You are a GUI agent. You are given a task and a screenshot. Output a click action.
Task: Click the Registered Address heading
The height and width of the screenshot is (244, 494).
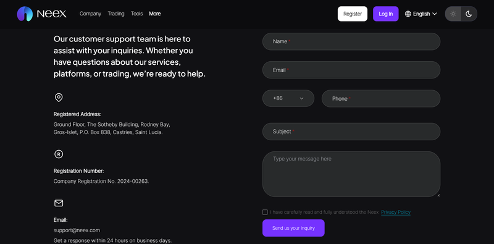click(77, 114)
